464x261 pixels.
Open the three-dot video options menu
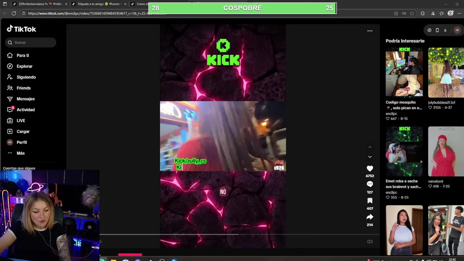point(370,31)
